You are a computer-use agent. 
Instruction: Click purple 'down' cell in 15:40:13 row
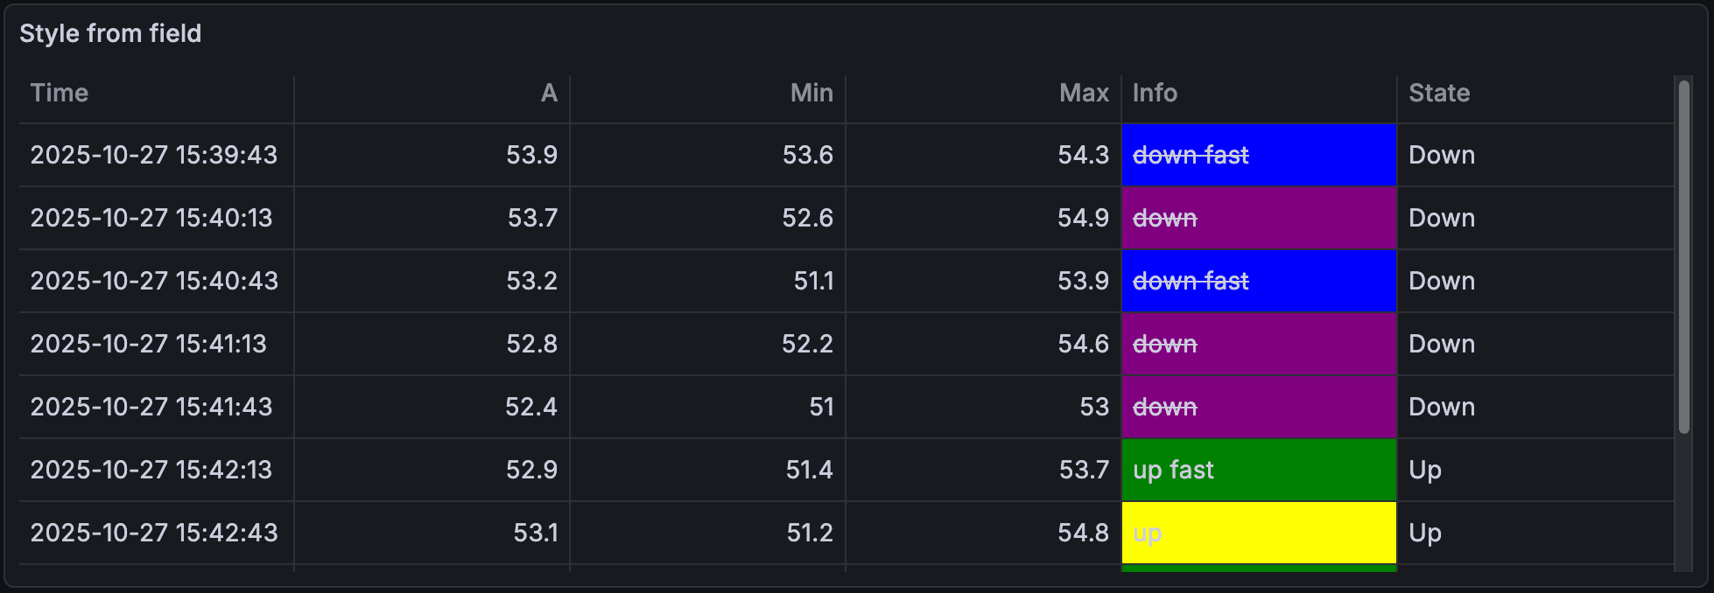tap(1258, 219)
